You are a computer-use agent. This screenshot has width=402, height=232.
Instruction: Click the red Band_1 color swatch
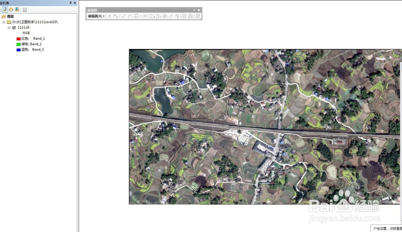point(18,39)
